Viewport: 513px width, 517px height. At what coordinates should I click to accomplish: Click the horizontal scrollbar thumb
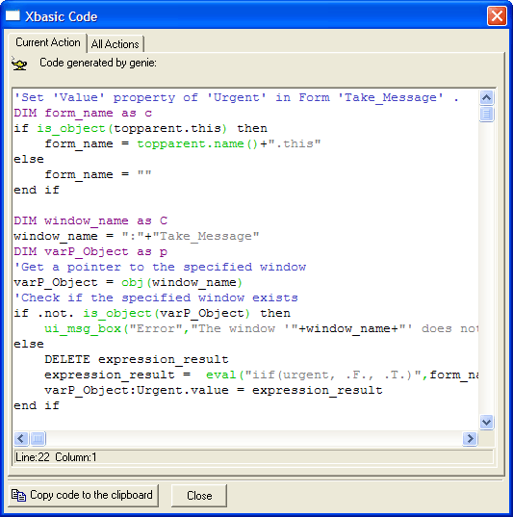click(x=38, y=439)
